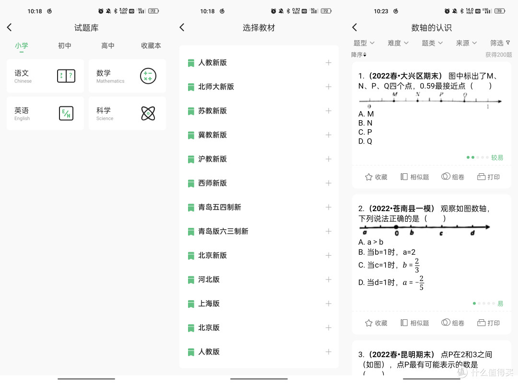Open the 数学 Mathematics subject icon

[148, 76]
